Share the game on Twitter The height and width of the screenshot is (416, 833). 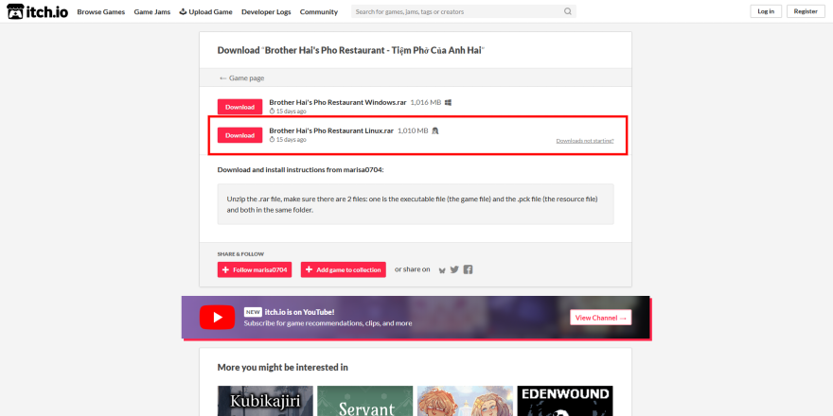pyautogui.click(x=454, y=269)
